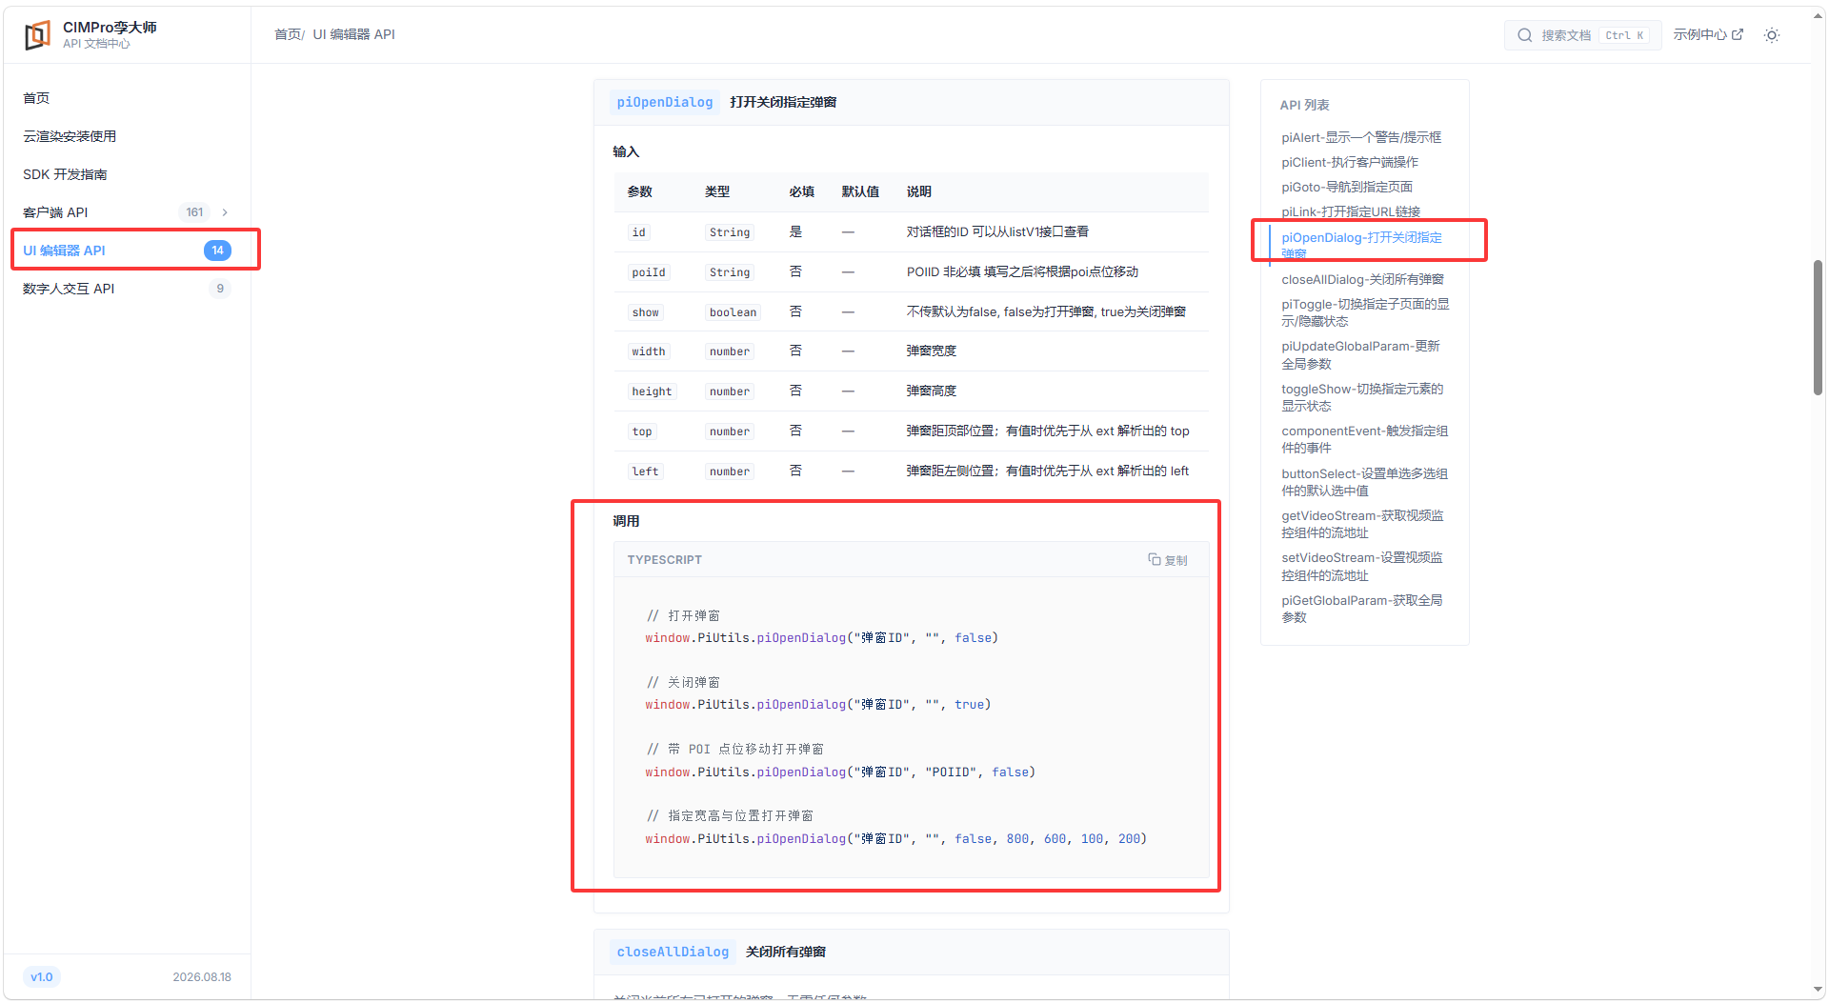Screen dimensions: 1829x1003
Task: Click the 'width' parameter cell
Action: pos(649,351)
